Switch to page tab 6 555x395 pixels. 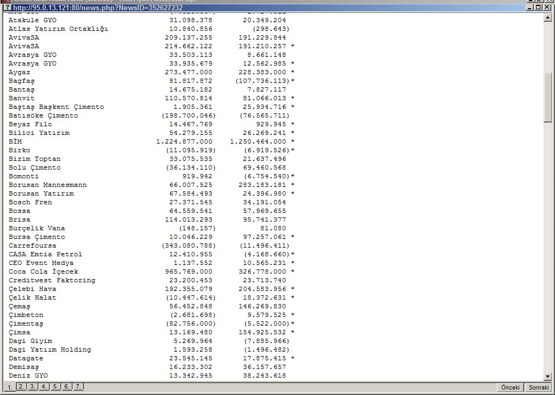pyautogui.click(x=67, y=386)
